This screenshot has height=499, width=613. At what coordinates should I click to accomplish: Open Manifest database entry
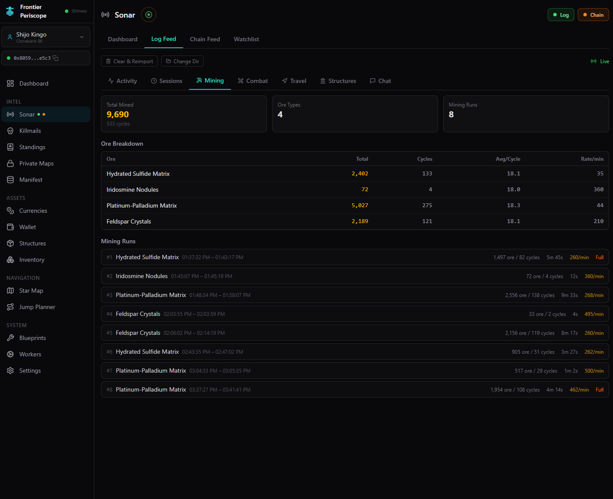[46, 180]
